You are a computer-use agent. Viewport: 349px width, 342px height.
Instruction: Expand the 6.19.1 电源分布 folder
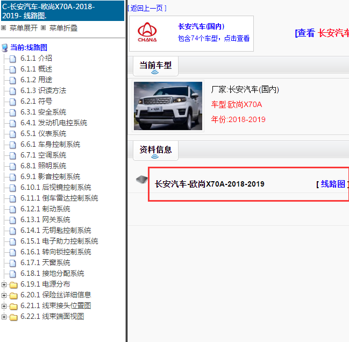(x=4, y=284)
